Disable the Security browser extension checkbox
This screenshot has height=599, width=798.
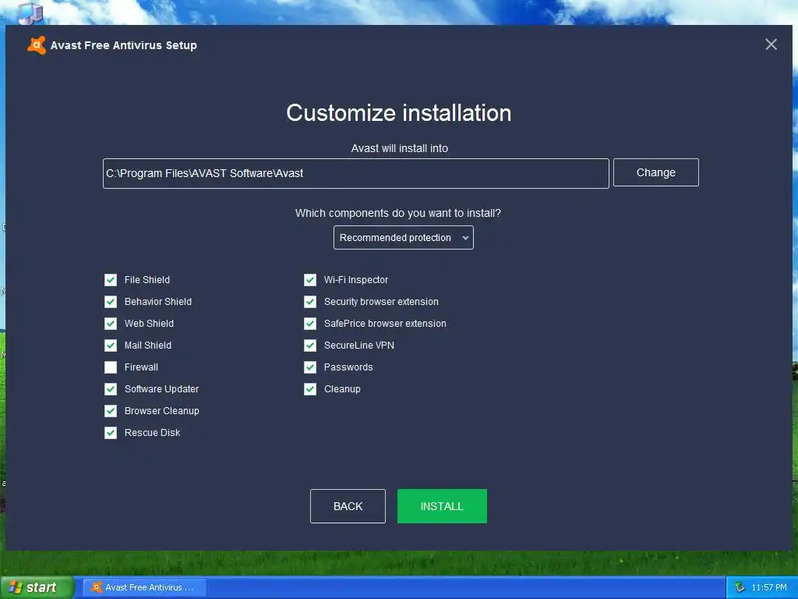pos(310,302)
